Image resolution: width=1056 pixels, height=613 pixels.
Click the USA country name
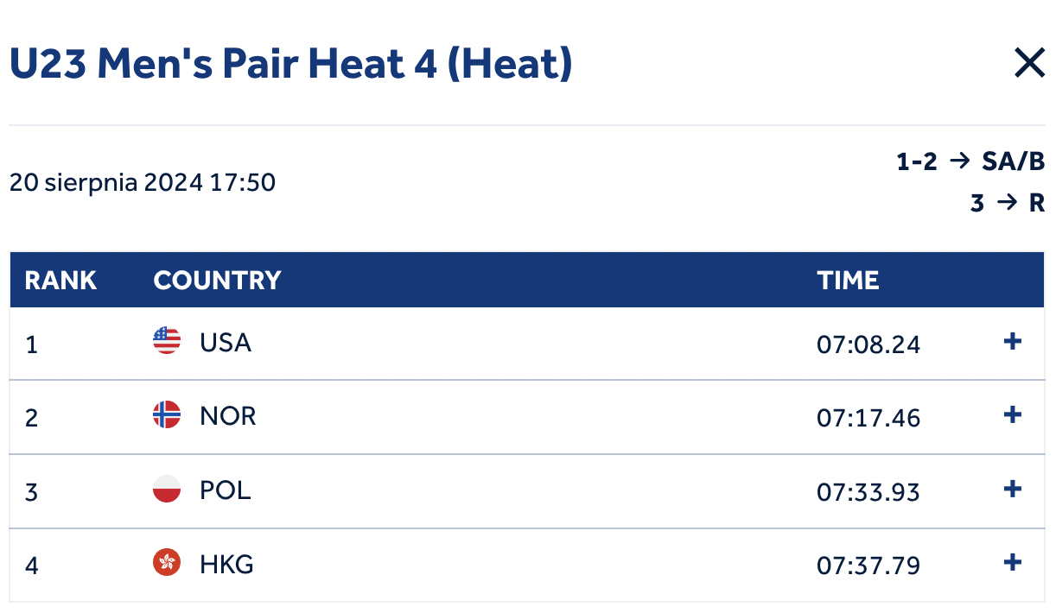(226, 343)
